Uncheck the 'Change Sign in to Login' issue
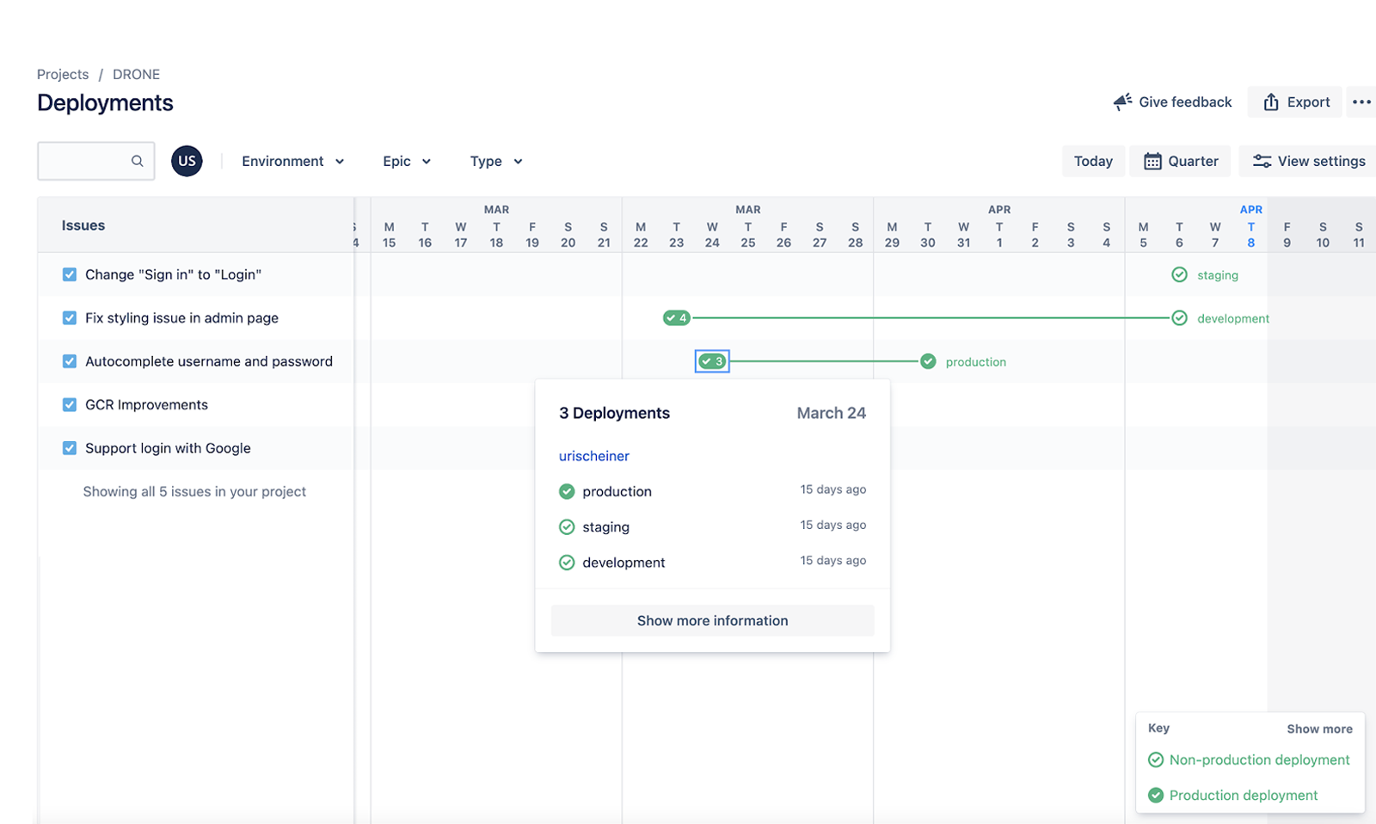The height and width of the screenshot is (824, 1376). [69, 274]
